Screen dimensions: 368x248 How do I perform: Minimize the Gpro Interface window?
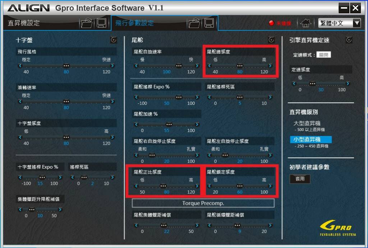(344, 8)
